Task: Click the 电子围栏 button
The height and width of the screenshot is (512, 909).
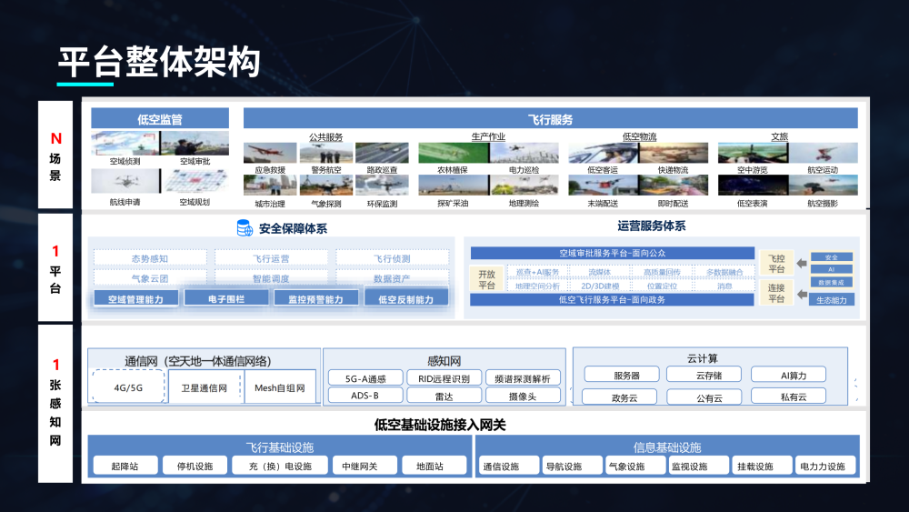Action: 226,298
